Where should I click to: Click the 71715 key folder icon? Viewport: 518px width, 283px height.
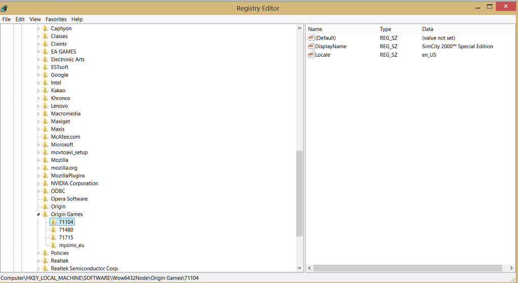(54, 237)
